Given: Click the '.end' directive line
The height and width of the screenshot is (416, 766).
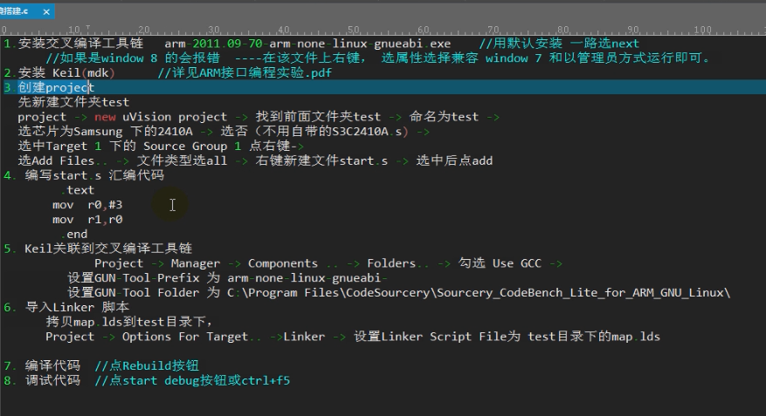Looking at the screenshot, I should (75, 234).
